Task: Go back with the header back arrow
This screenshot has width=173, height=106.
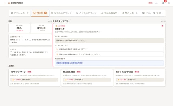Action: pyautogui.click(x=5, y=3)
